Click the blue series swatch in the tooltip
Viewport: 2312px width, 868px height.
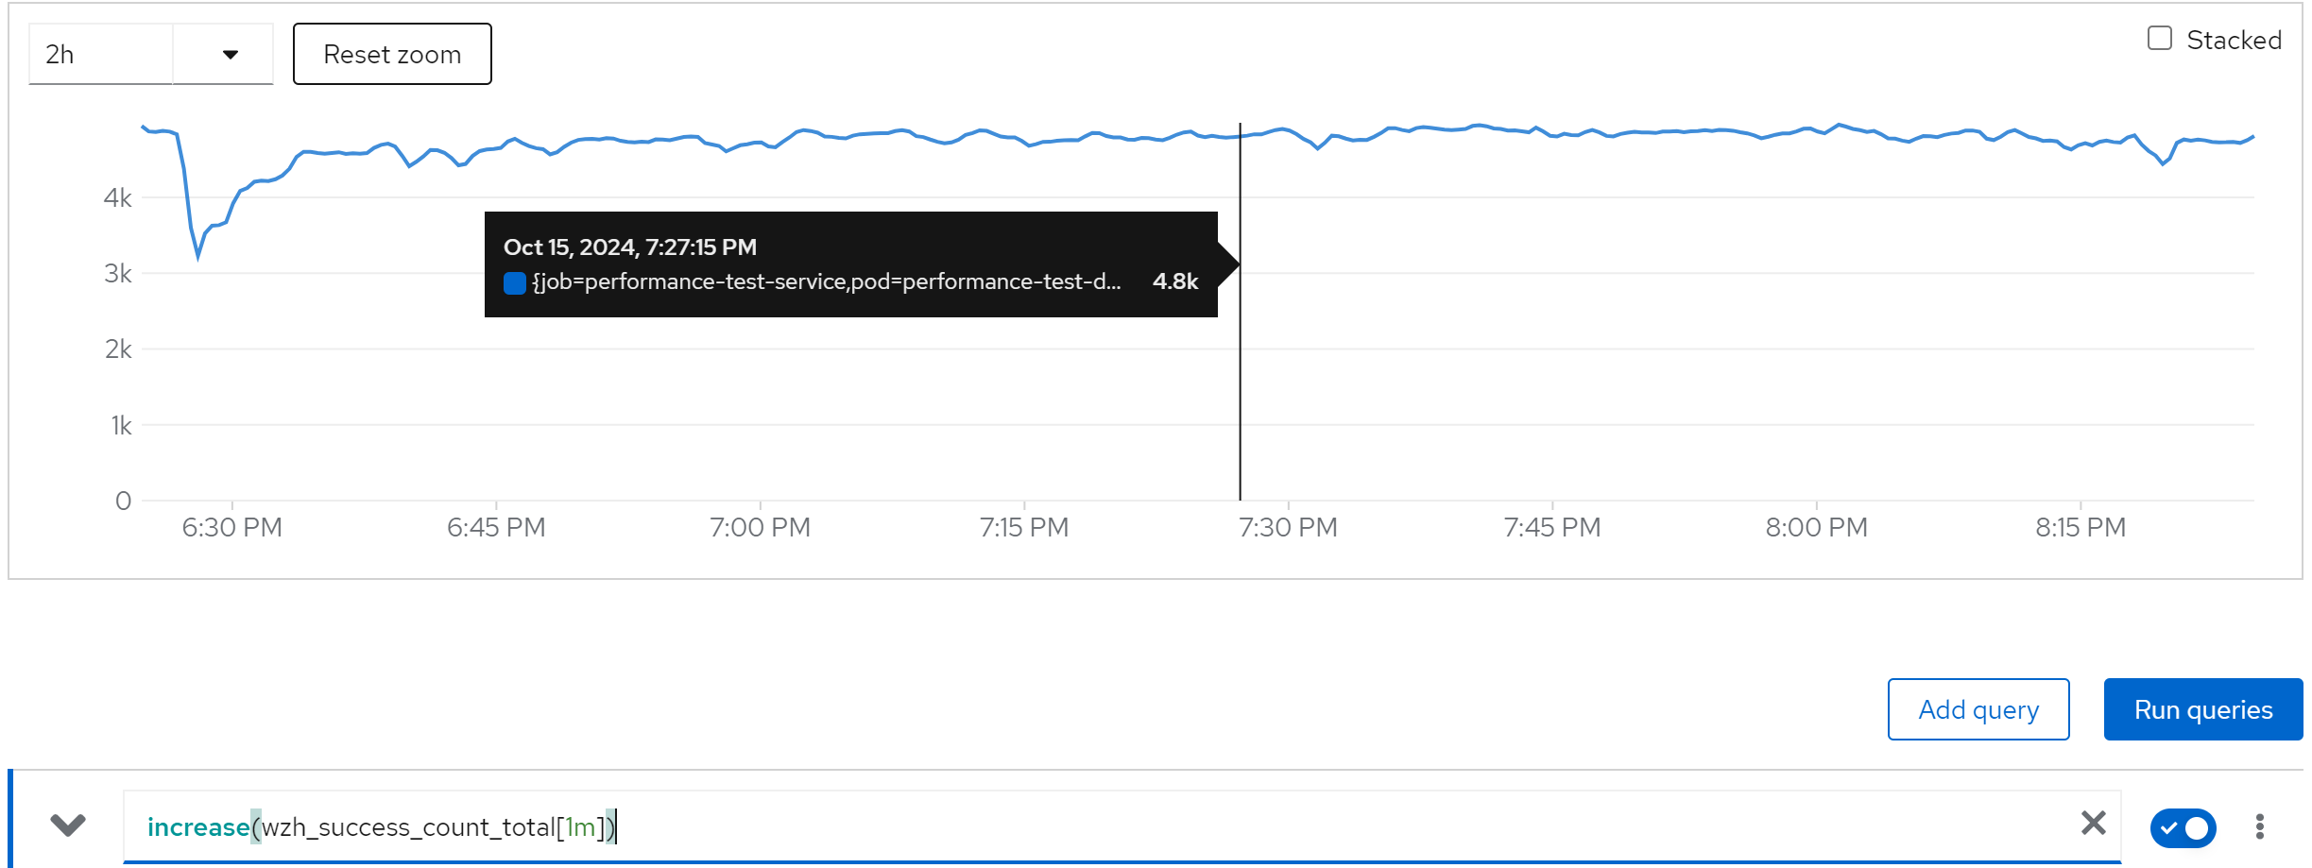coord(515,282)
